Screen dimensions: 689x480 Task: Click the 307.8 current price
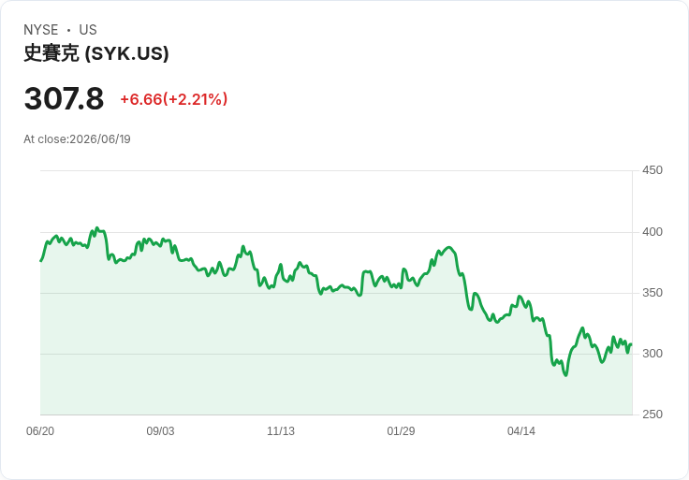pos(65,98)
